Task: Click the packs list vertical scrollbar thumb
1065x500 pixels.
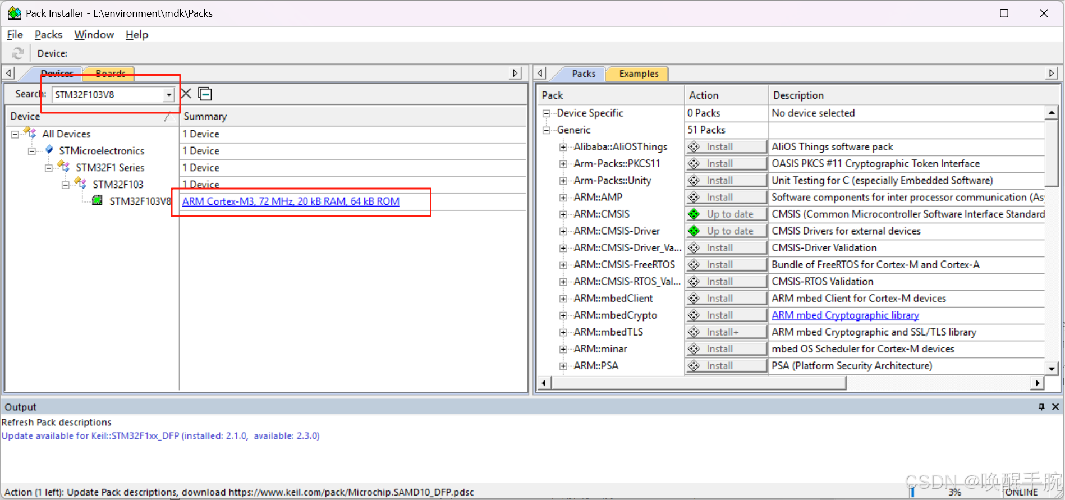Action: pos(1052,153)
